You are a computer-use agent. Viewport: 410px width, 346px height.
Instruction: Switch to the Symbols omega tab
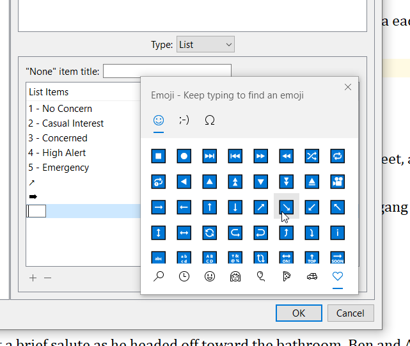click(210, 120)
